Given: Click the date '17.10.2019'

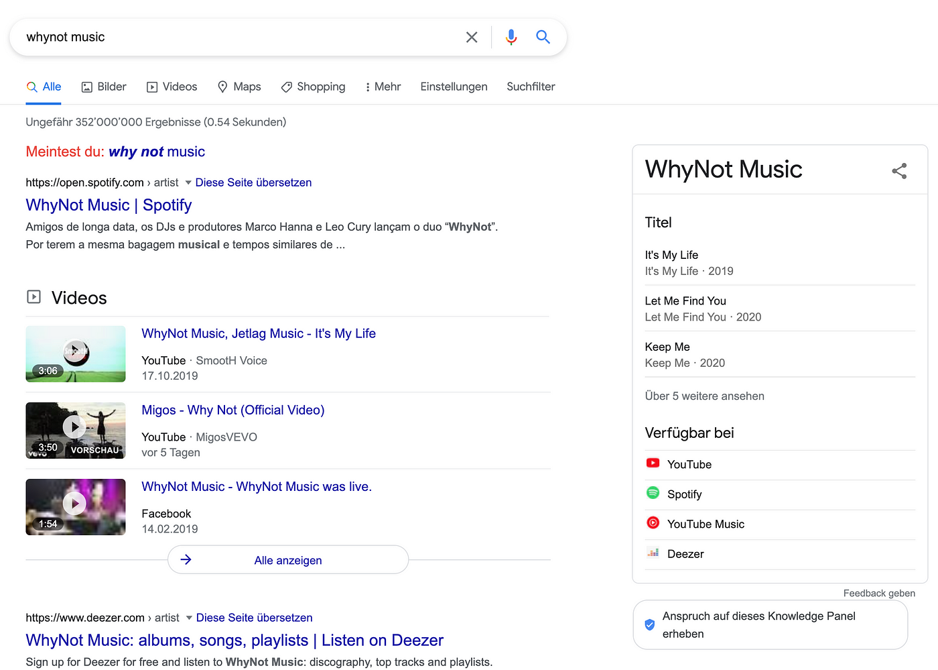Looking at the screenshot, I should 170,376.
